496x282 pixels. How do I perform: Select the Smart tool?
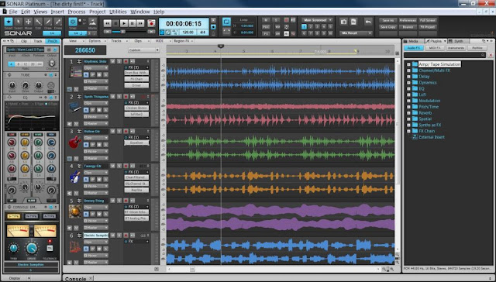pyautogui.click(x=9, y=22)
